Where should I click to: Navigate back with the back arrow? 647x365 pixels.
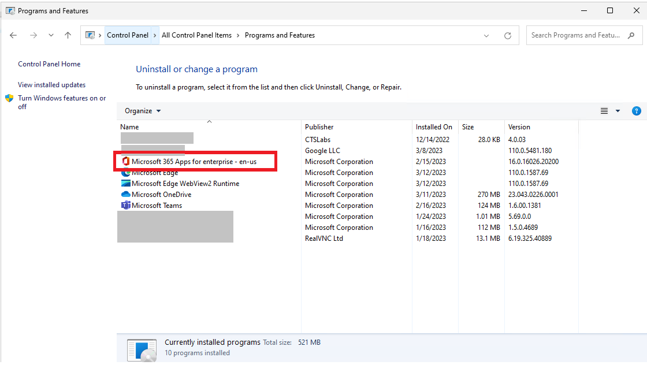coord(13,35)
